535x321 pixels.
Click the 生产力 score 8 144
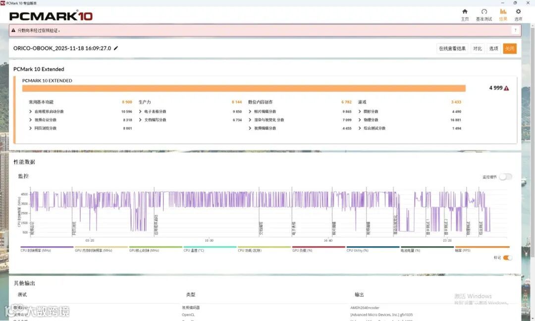pyautogui.click(x=237, y=102)
